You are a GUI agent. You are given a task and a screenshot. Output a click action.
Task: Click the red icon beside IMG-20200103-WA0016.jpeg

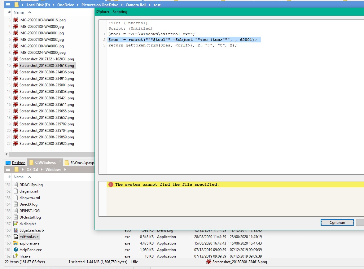pos(15,20)
